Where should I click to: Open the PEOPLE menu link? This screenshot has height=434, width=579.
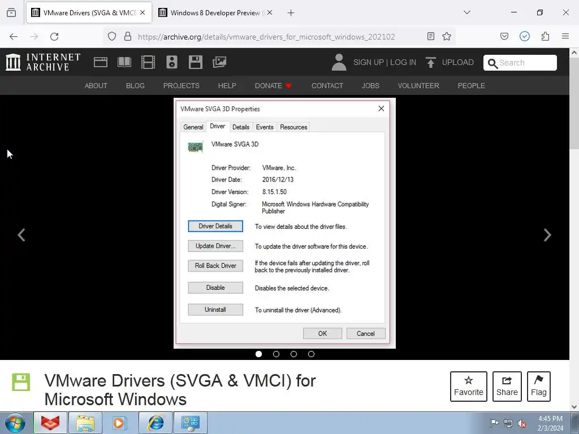pos(471,86)
